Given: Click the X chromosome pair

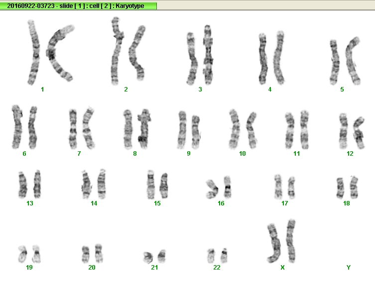Looking at the screenshot, I should pos(281,241).
